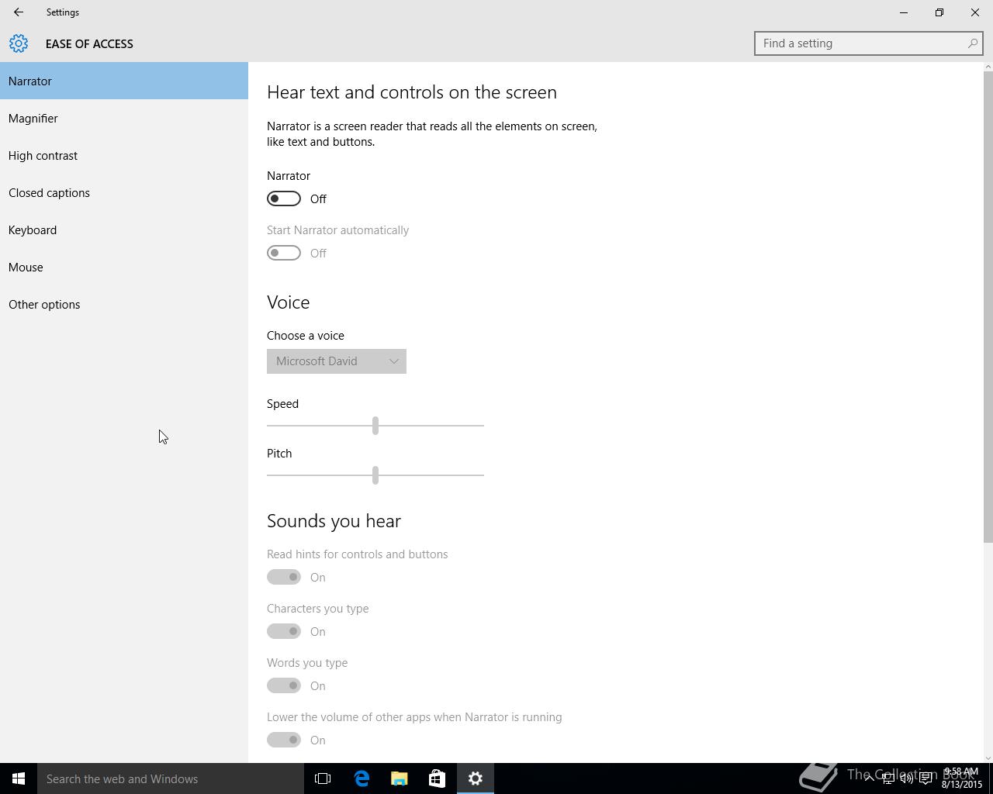Select the Narrator category
993x794 pixels.
tap(124, 81)
